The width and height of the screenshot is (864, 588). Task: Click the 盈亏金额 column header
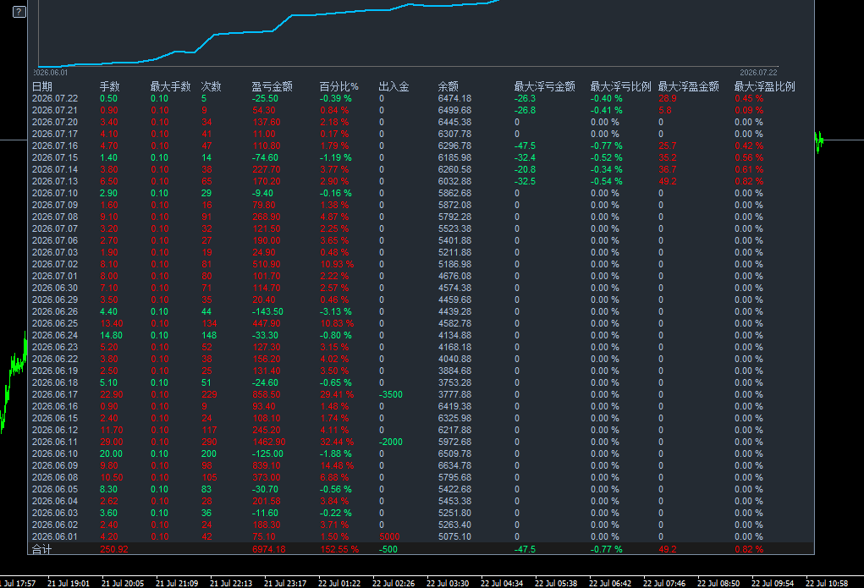272,86
